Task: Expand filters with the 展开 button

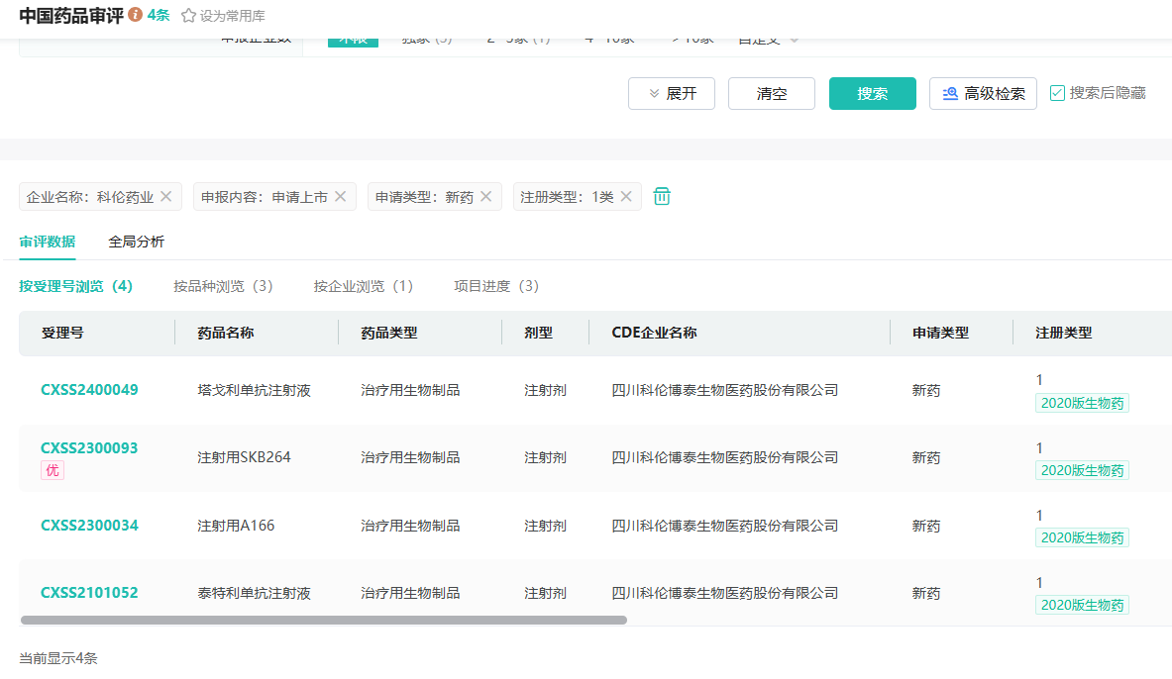Action: 671,93
